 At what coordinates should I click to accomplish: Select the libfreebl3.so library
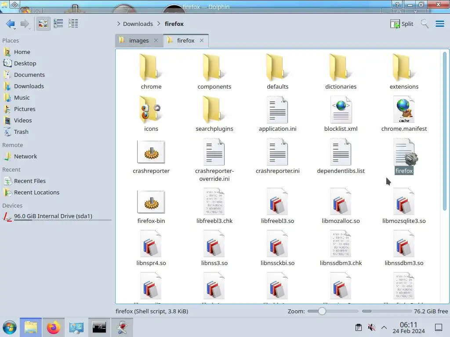point(278,206)
